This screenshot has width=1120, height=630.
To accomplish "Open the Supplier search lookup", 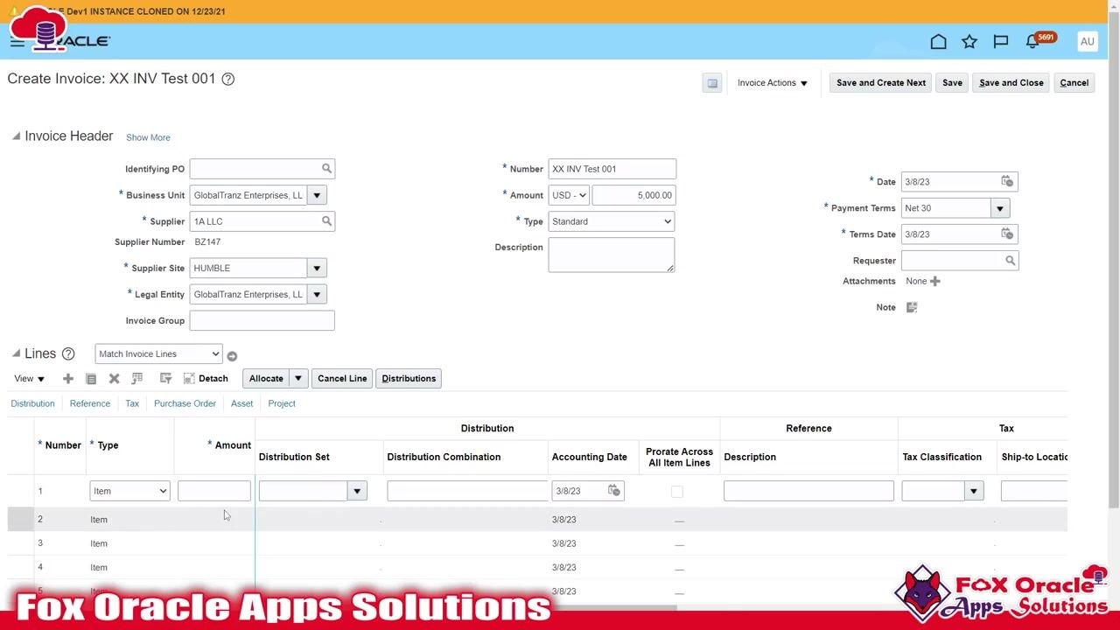I will (x=326, y=221).
